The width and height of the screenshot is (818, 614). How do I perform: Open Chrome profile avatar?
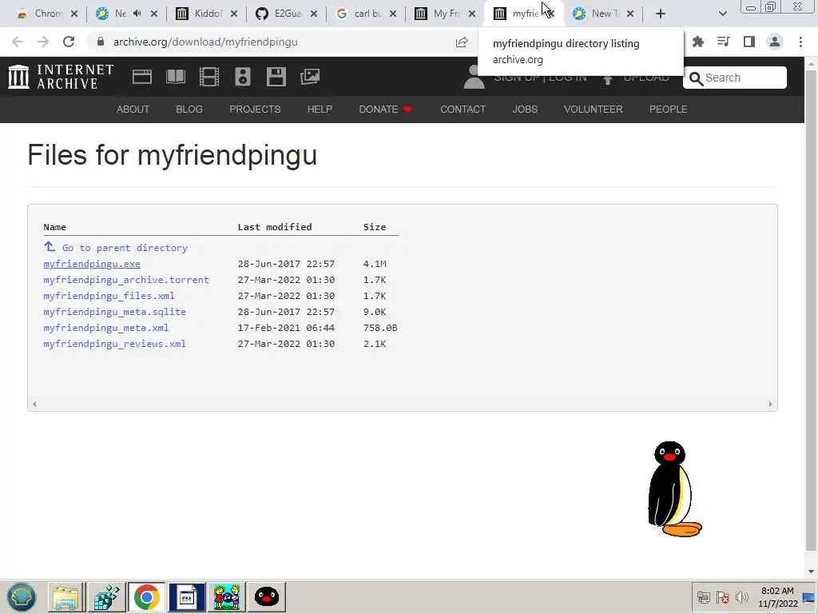coord(775,42)
